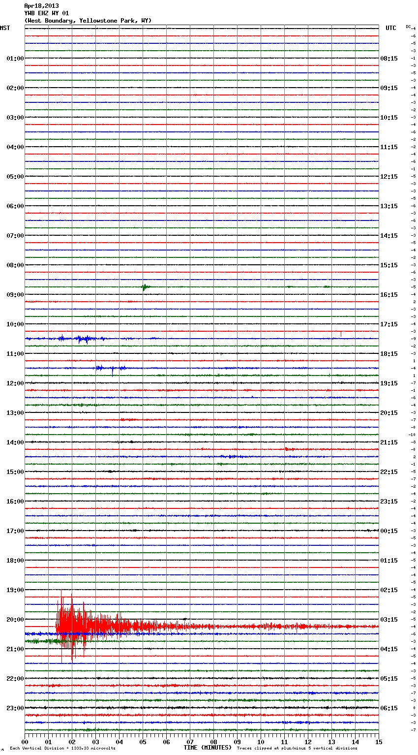
Task: Select the 14:00 MST hour label
Action: (15, 442)
